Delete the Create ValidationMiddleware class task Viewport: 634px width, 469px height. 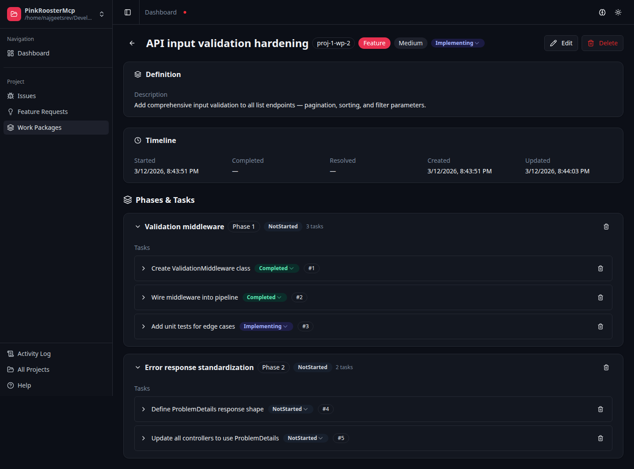pyautogui.click(x=601, y=268)
